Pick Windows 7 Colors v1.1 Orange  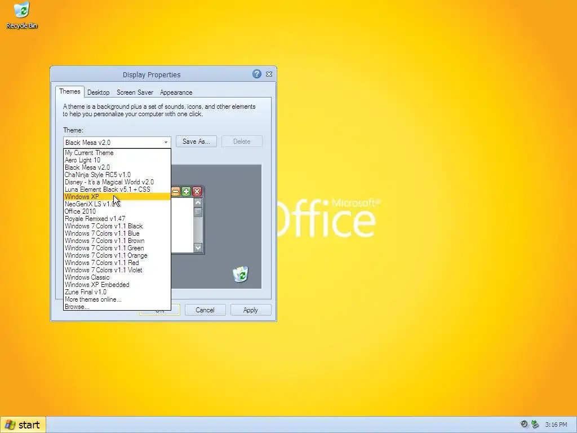point(117,255)
